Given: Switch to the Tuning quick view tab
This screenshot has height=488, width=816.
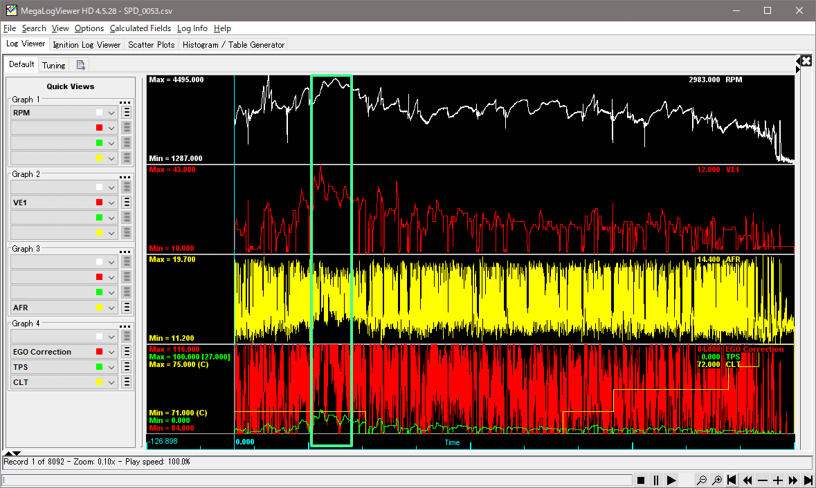Looking at the screenshot, I should pos(53,65).
